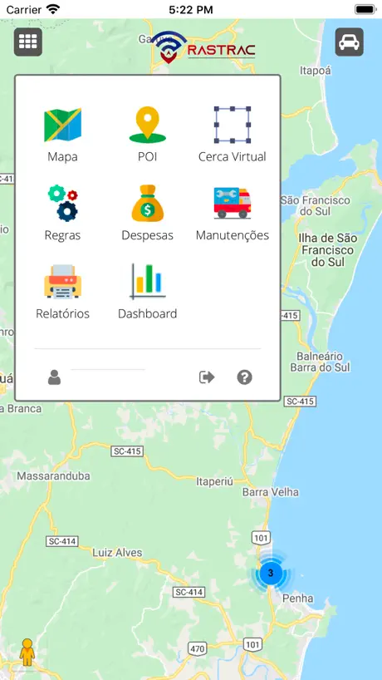Click the Massaranduba map label
382x680 pixels.
[54, 476]
